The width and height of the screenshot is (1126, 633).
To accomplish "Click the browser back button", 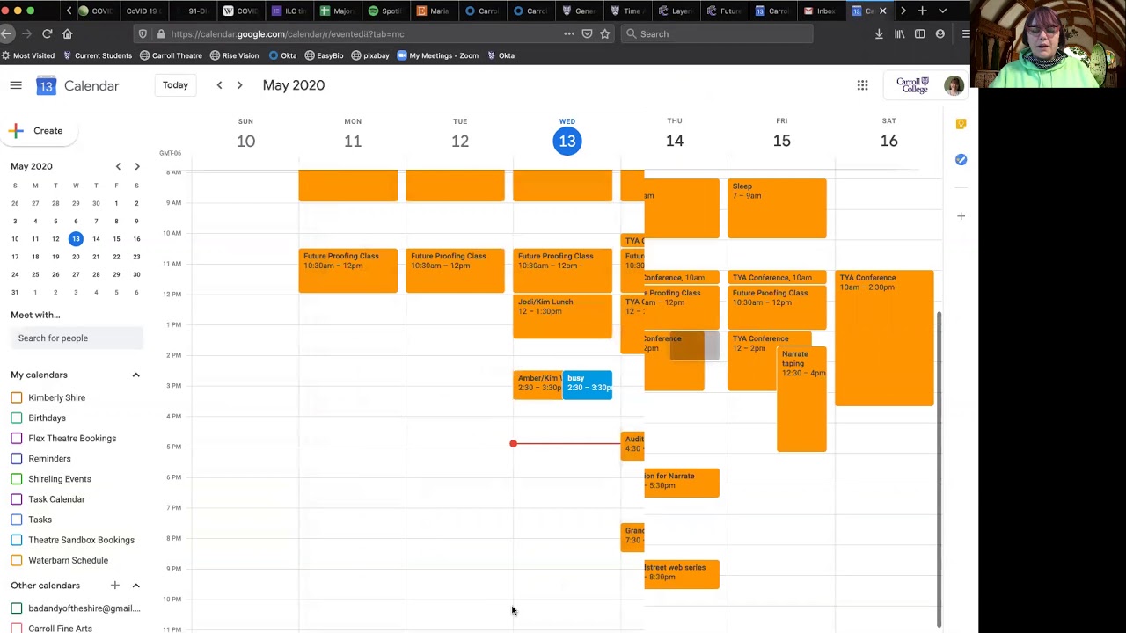I will coord(7,33).
